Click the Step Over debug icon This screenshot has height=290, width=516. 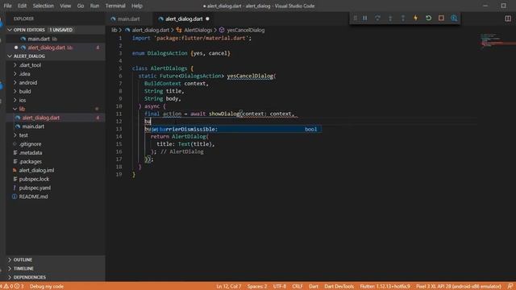click(x=377, y=18)
